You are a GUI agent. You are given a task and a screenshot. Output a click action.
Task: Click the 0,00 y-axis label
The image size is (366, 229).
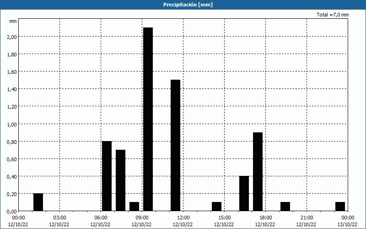click(x=12, y=212)
